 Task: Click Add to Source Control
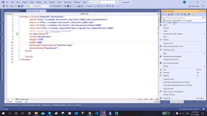point(190,109)
